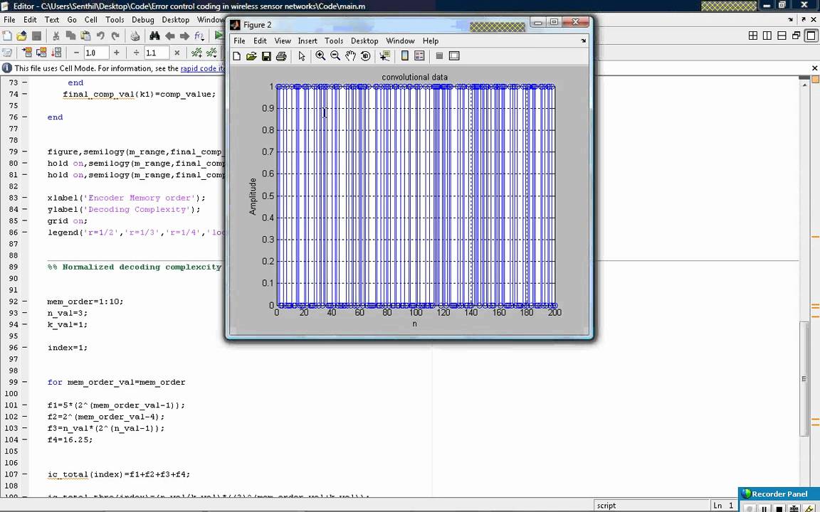
Task: Insert Colorbar icon in Figure 2
Action: 405,56
